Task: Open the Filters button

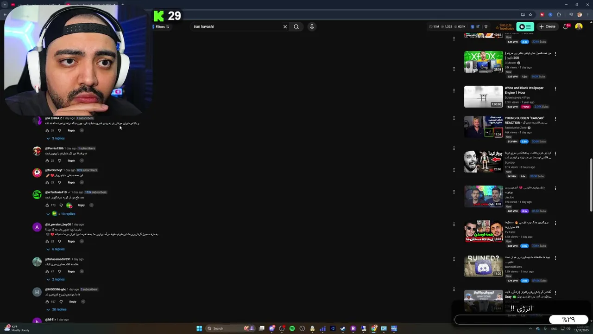Action: (x=162, y=26)
